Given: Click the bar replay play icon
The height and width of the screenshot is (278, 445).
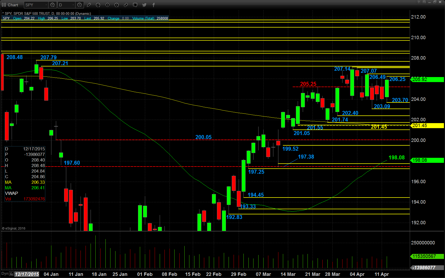Looking at the screenshot, I should (107, 5).
